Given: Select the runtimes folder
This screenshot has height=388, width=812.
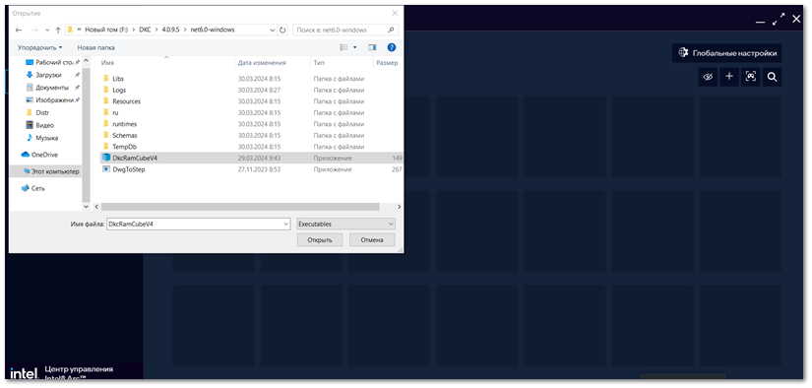Looking at the screenshot, I should [124, 124].
